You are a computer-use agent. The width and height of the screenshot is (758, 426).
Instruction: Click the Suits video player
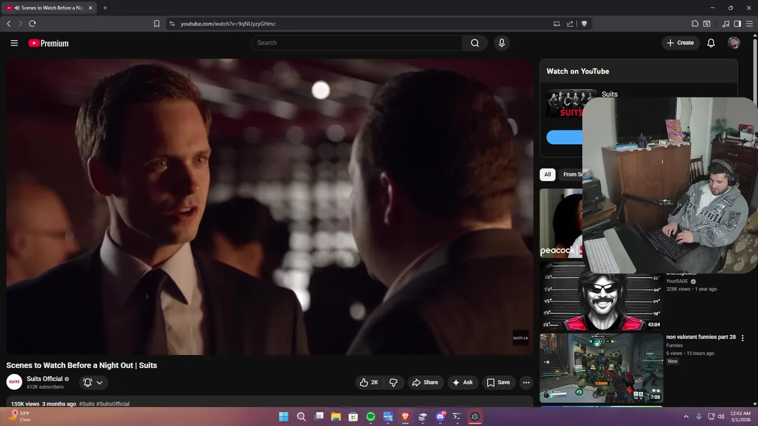[x=270, y=206]
